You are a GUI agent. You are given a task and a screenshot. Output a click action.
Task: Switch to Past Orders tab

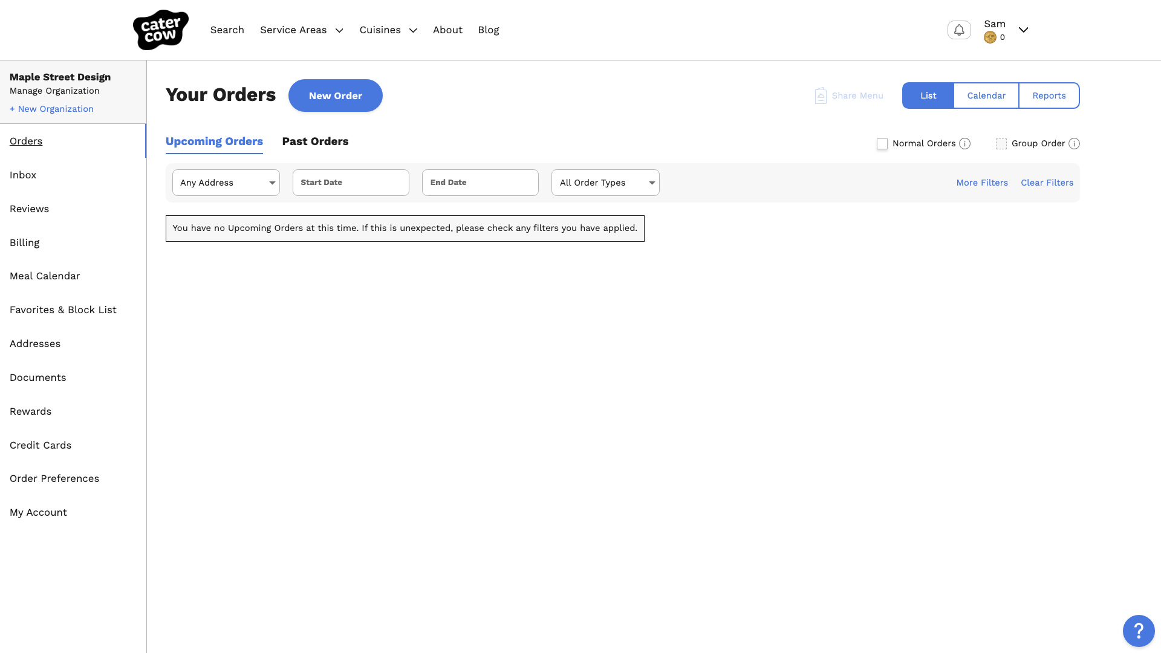click(315, 141)
